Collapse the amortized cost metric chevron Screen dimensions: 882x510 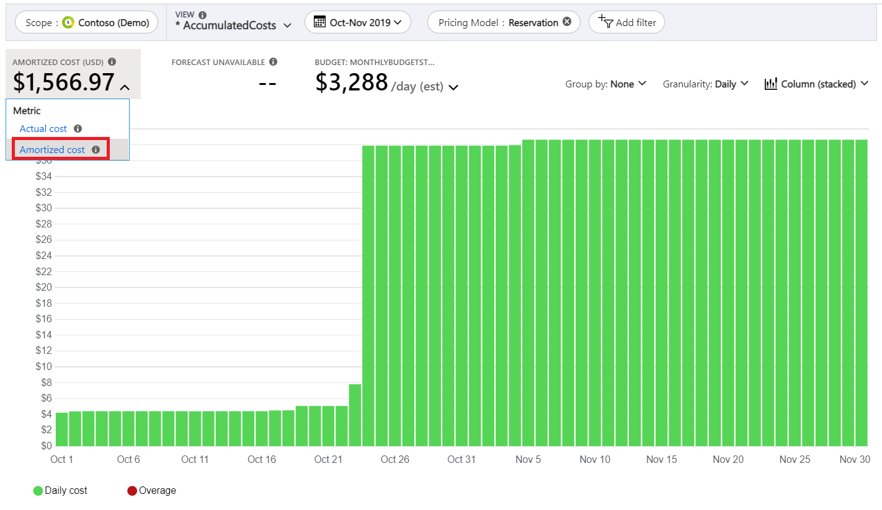[125, 87]
